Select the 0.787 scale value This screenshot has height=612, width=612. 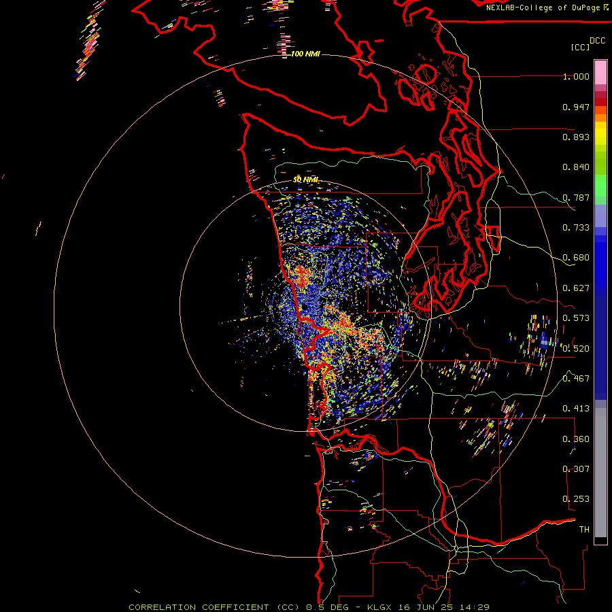point(576,197)
